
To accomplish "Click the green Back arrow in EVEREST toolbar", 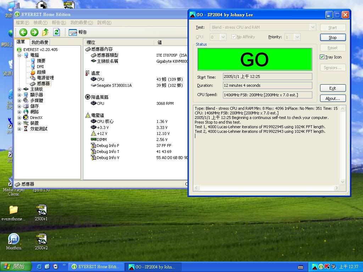I will 23,32.
